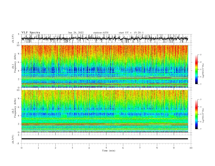Click the ch.2 "Frequency (kHz)" axis label
Viewport: 215px width, 166px height.
[15, 108]
